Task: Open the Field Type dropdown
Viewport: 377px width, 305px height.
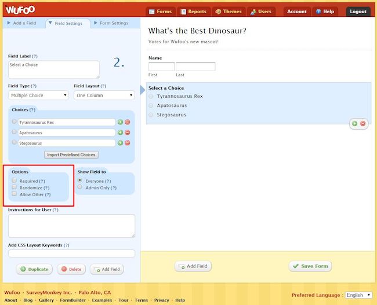Action: [38, 95]
